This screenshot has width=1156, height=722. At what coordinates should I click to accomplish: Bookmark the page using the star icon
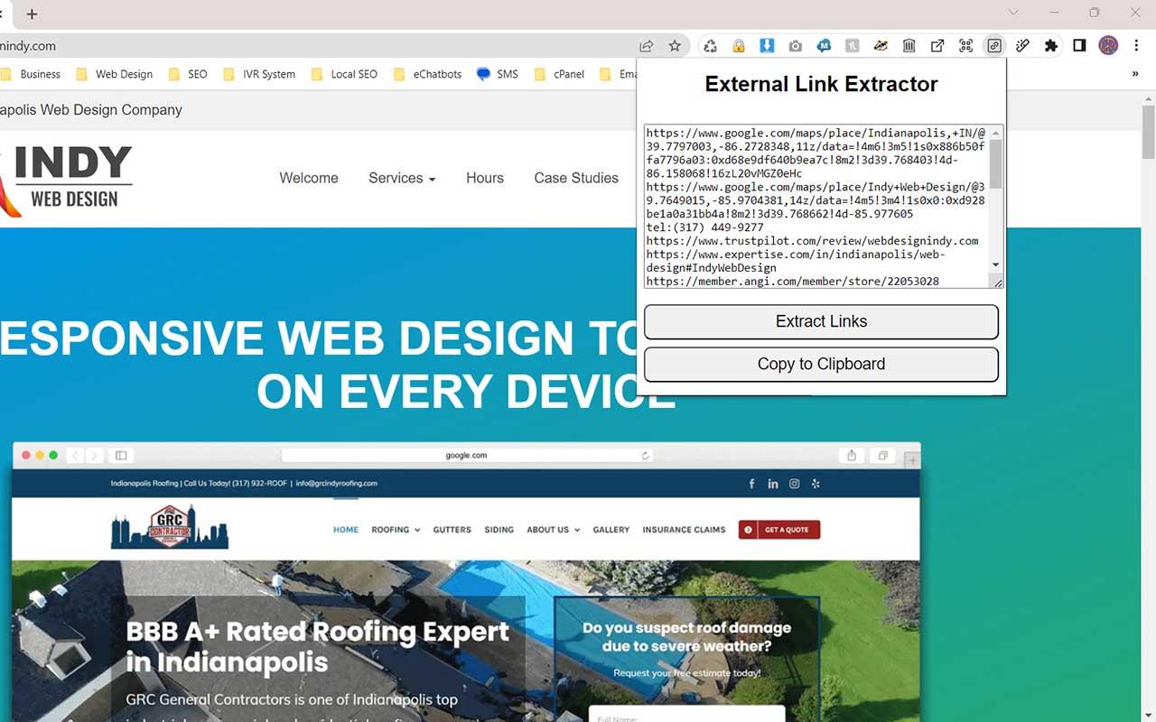pyautogui.click(x=675, y=45)
